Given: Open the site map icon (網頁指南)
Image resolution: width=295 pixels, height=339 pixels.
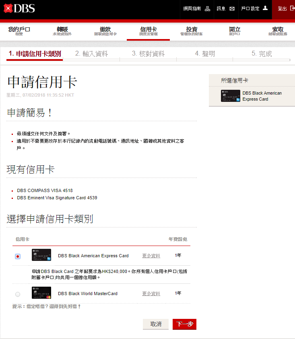Looking at the screenshot, I should (208, 8).
